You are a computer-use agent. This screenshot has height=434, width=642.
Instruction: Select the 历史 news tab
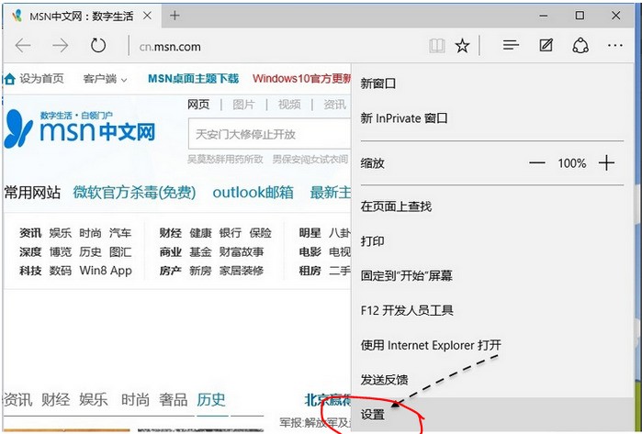click(x=211, y=400)
